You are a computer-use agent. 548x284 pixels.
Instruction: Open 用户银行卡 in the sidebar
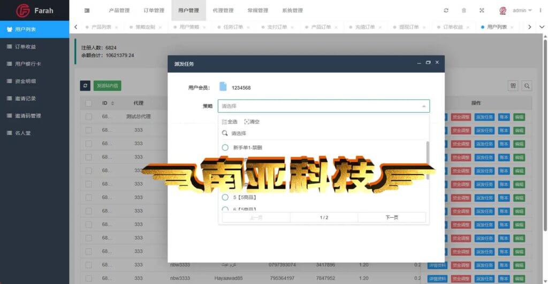pos(35,64)
